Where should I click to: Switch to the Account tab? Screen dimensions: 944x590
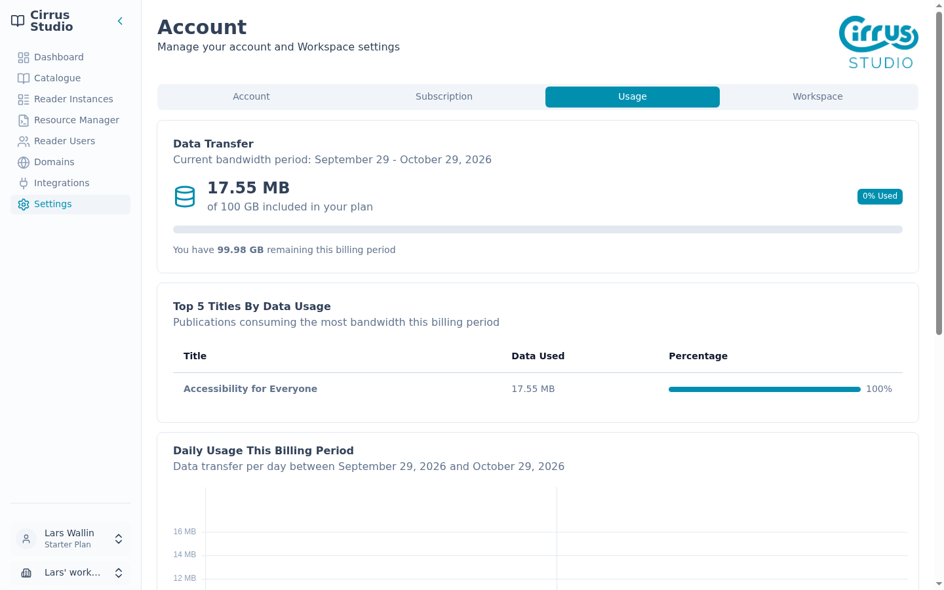coord(251,97)
